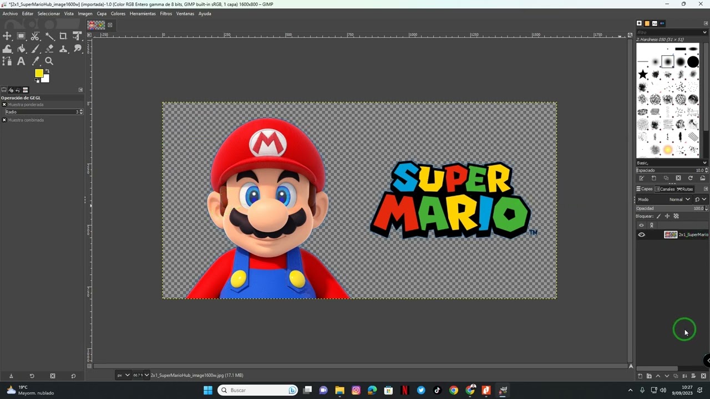Toggle the Muestra ponderada checkbox
710x399 pixels.
coord(4,104)
